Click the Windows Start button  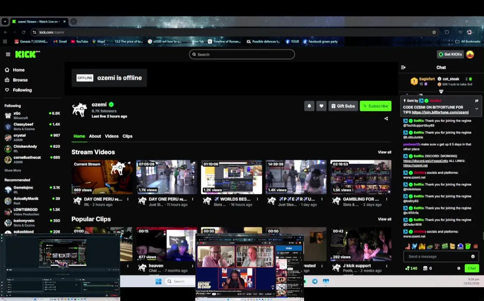[x=159, y=281]
